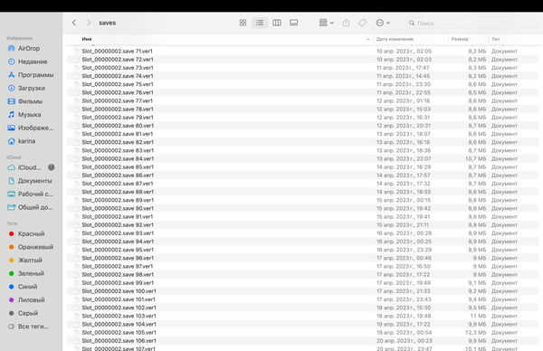The height and width of the screenshot is (351, 543).
Task: Switch to list view mode
Action: point(260,23)
